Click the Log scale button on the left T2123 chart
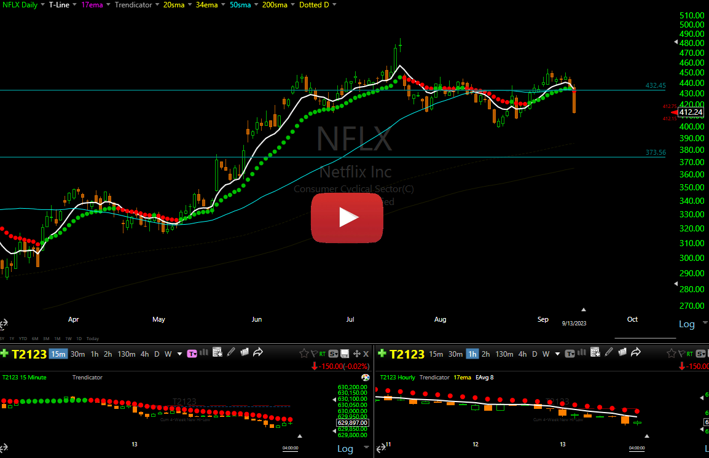Screen dimensions: 709x458 345,449
